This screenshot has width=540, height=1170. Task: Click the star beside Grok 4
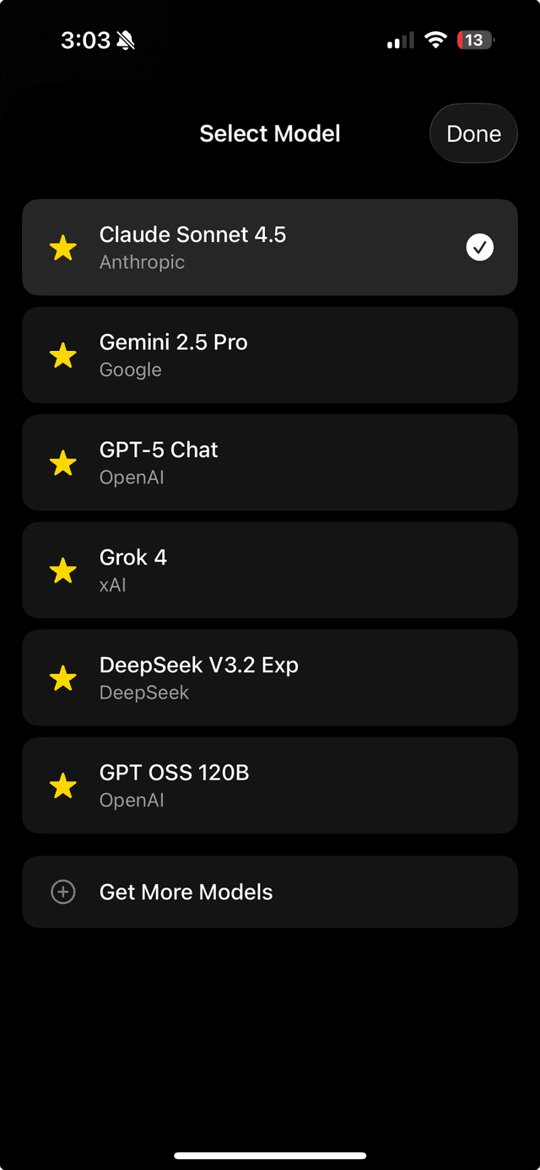tap(63, 571)
